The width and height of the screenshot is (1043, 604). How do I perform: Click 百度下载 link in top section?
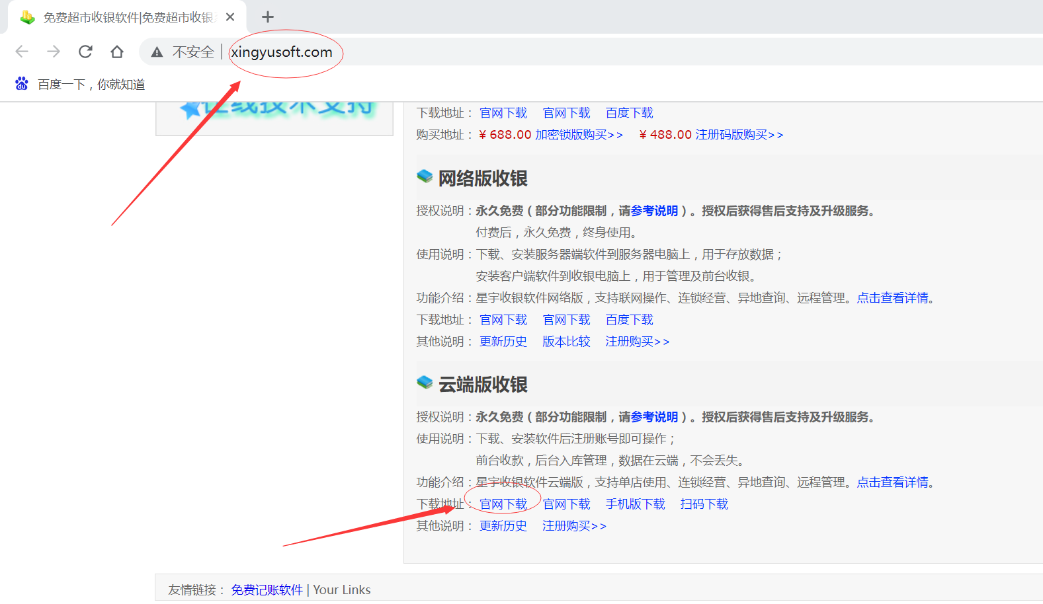(629, 113)
